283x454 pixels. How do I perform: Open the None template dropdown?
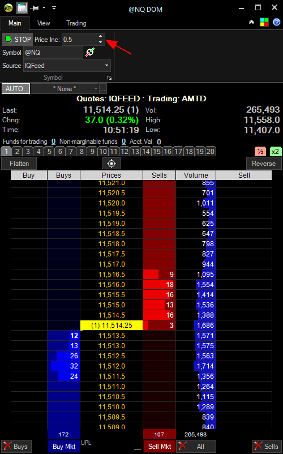tap(65, 89)
